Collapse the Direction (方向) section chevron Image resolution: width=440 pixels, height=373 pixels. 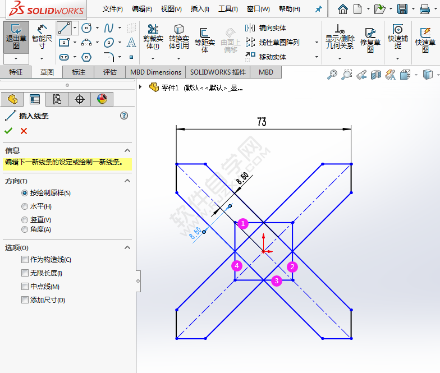click(127, 181)
